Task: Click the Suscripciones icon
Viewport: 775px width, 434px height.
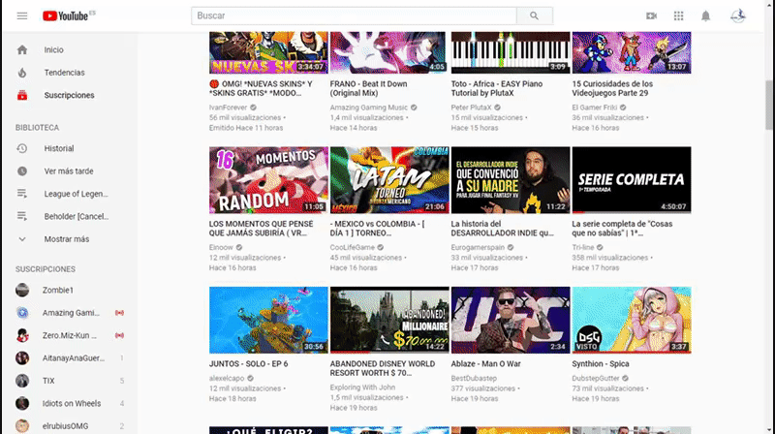Action: coord(22,95)
